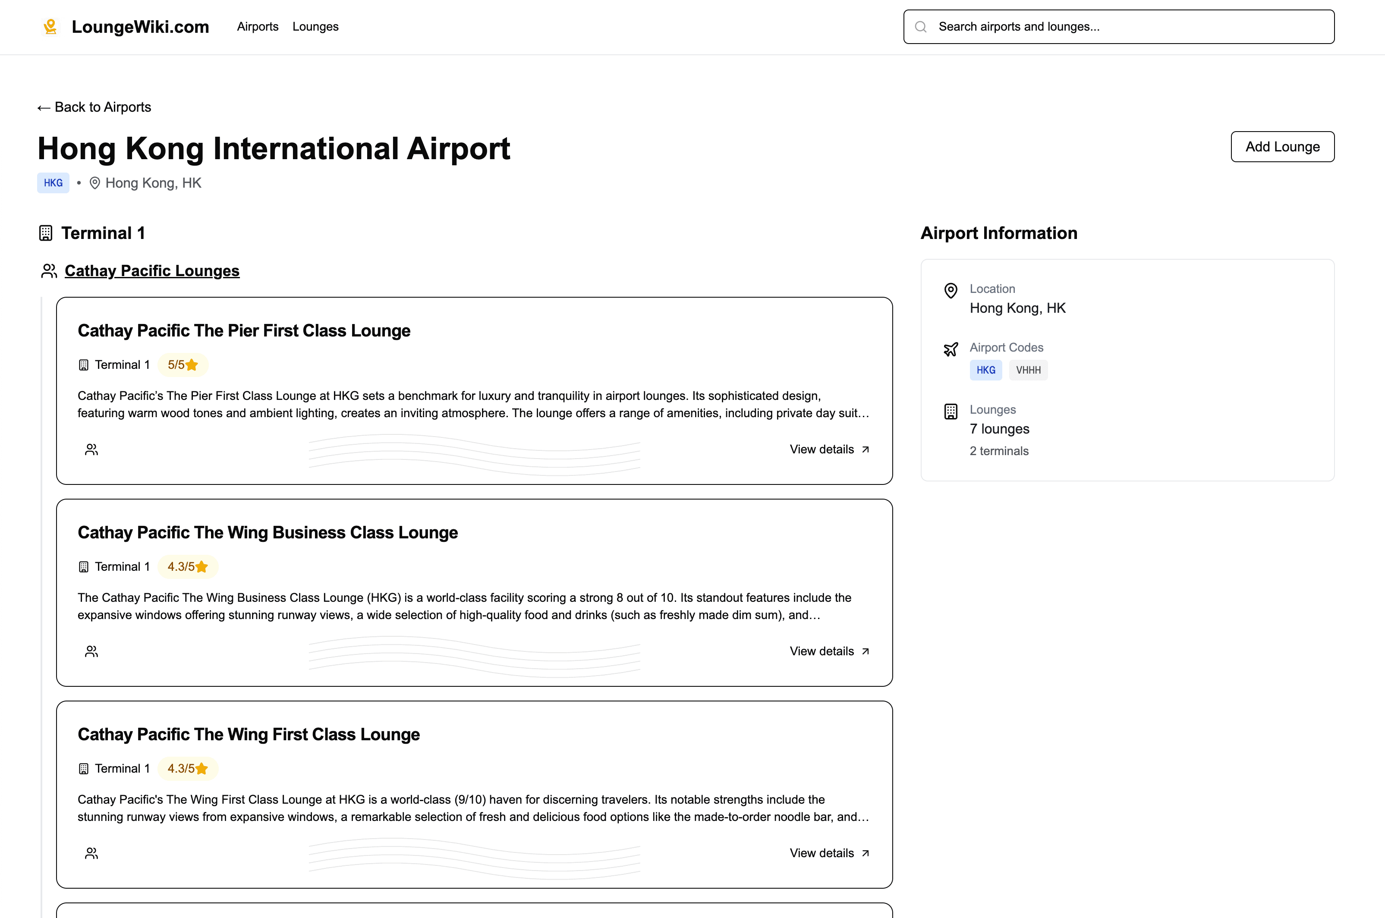The height and width of the screenshot is (918, 1385).
Task: Click the HKG code badge in Airport Information
Action: (986, 370)
